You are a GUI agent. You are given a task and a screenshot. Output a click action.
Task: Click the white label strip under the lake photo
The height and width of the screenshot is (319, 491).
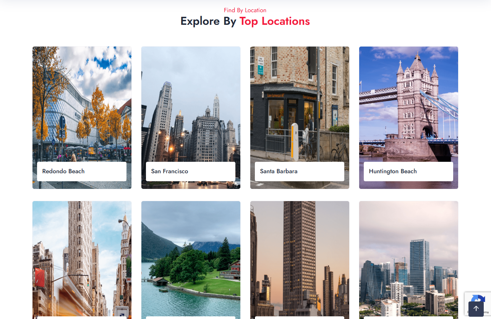(191, 317)
